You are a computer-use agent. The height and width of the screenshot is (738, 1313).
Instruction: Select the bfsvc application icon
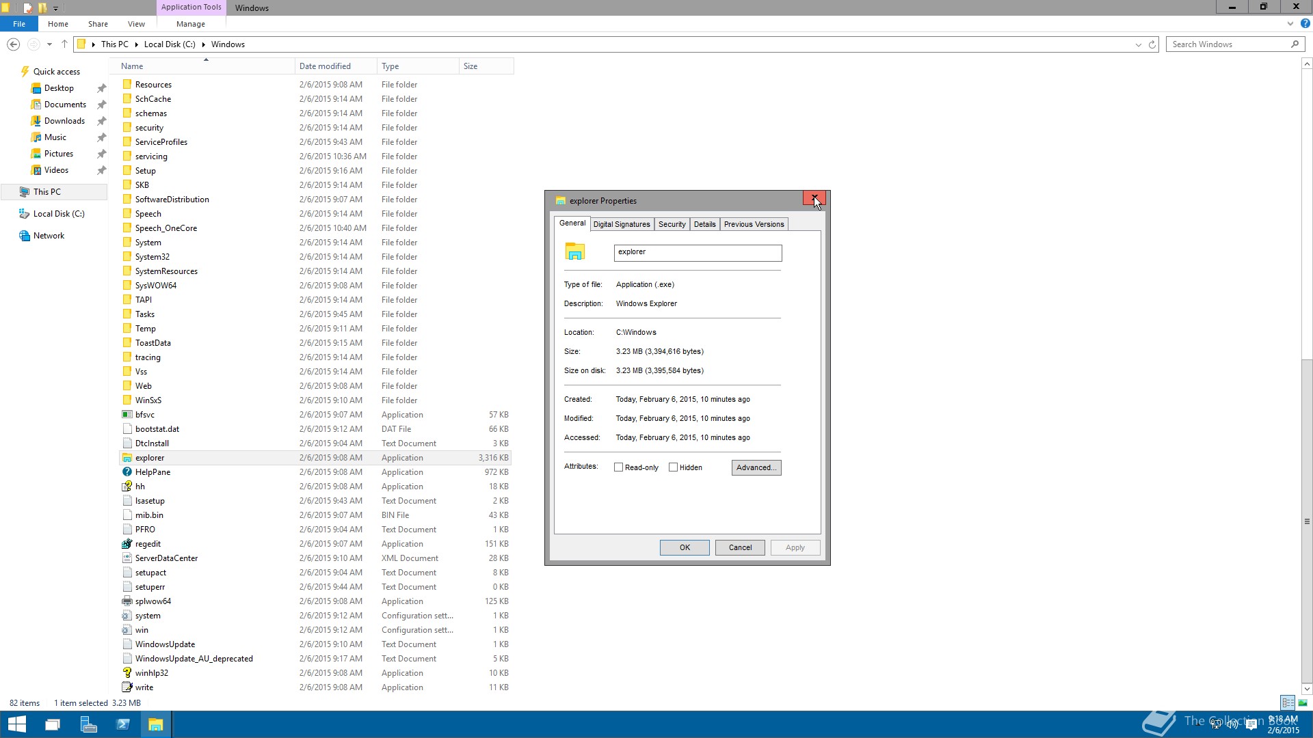coord(127,415)
